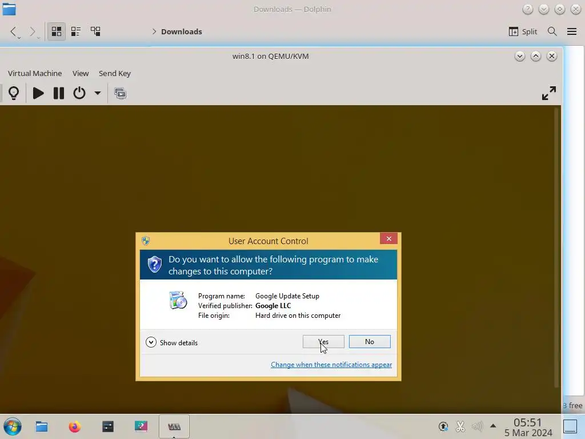
Task: Open the View menu
Action: tap(81, 73)
